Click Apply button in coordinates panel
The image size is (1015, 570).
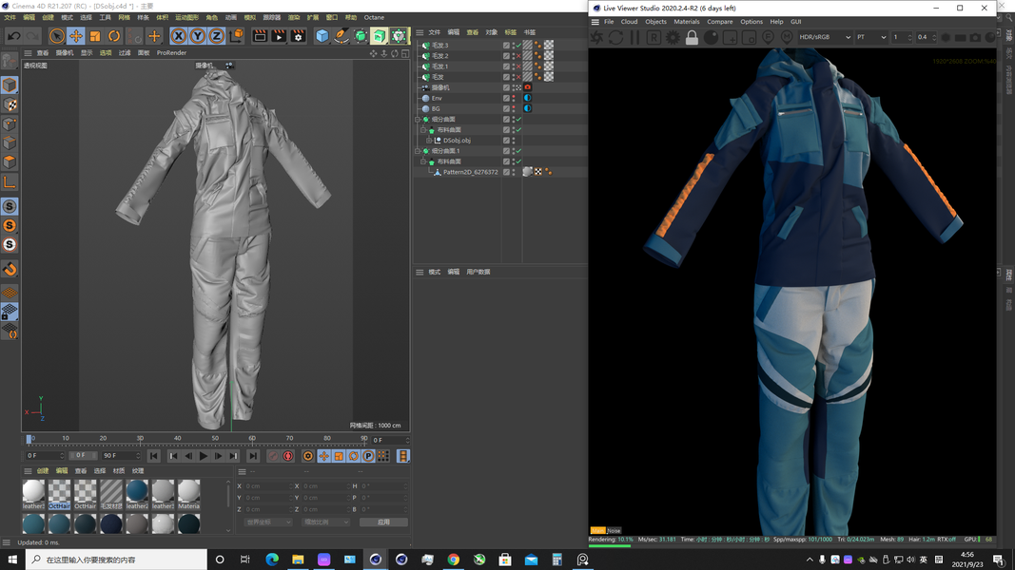(x=384, y=522)
